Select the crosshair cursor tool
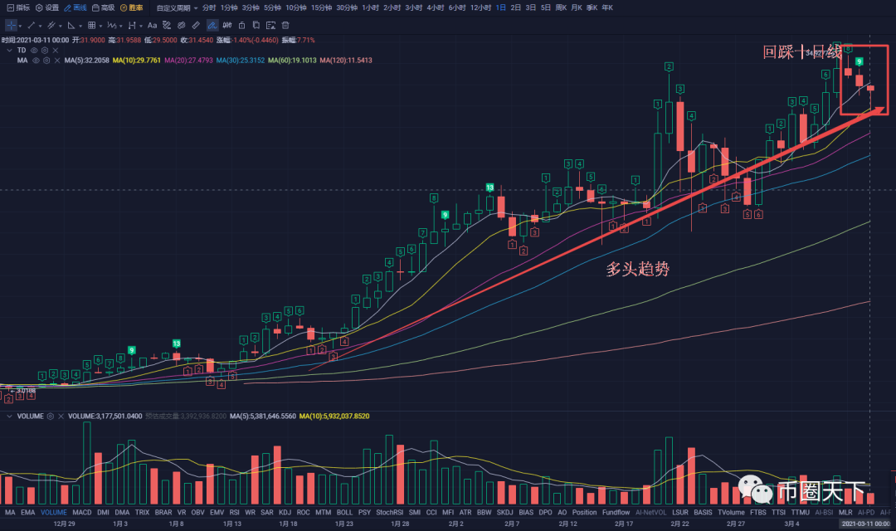The height and width of the screenshot is (531, 896). [x=10, y=26]
